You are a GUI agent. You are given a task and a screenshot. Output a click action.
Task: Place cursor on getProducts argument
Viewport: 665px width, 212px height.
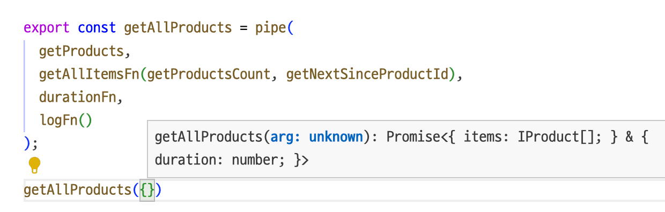82,51
